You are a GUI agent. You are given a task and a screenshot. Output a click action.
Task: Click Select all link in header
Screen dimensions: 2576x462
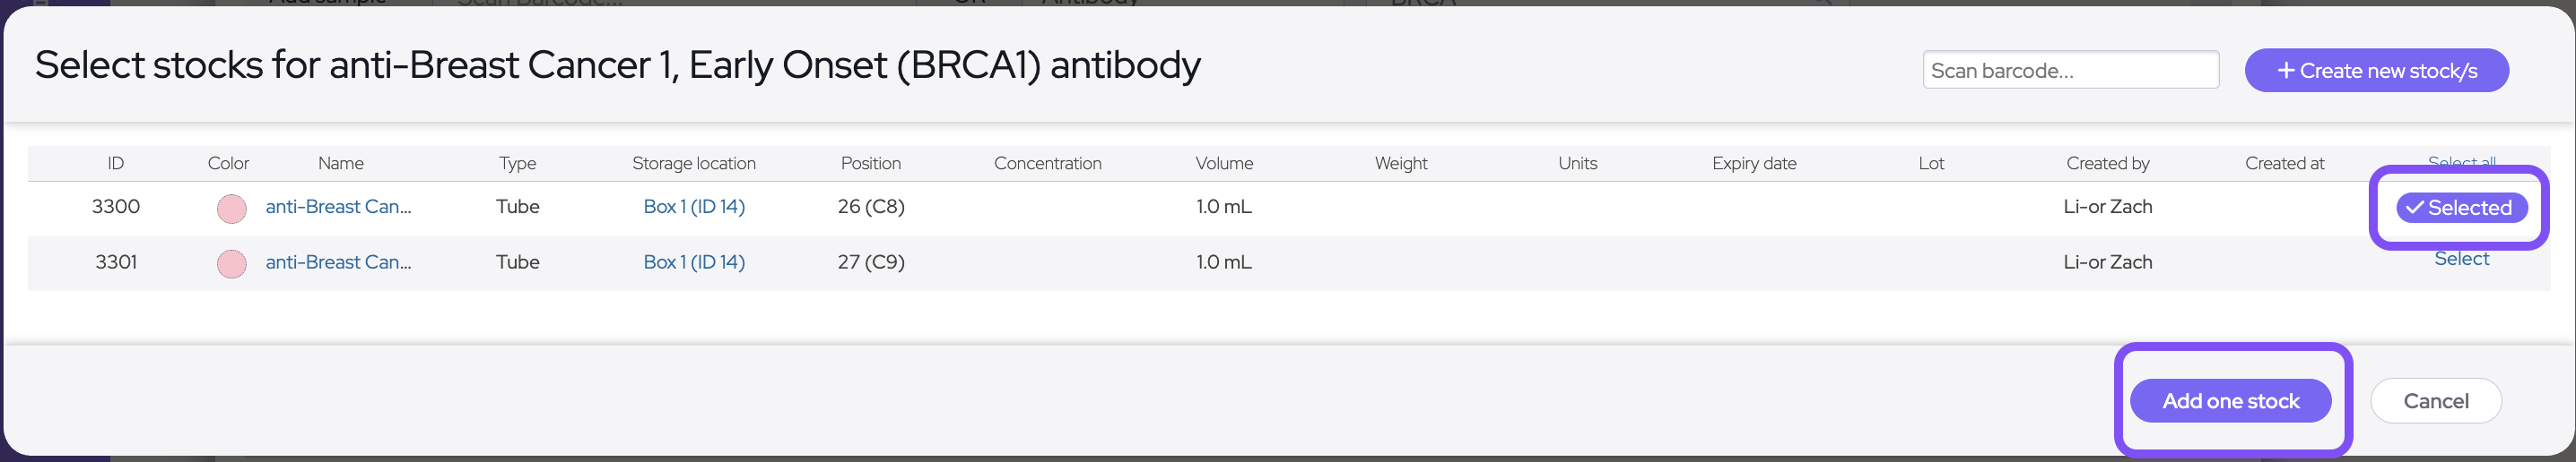pos(2461,159)
